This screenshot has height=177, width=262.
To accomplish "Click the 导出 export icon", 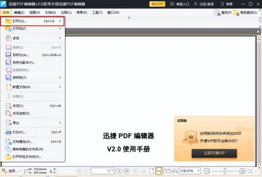I will [x=8, y=123].
